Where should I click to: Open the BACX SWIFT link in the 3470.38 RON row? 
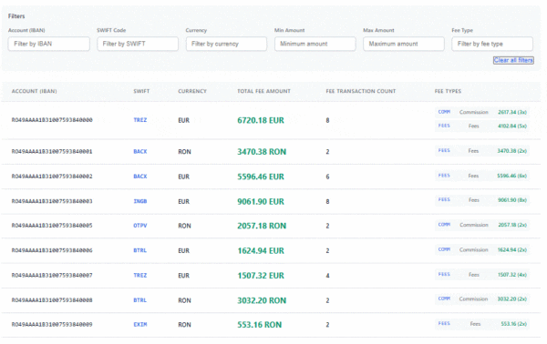(139, 151)
